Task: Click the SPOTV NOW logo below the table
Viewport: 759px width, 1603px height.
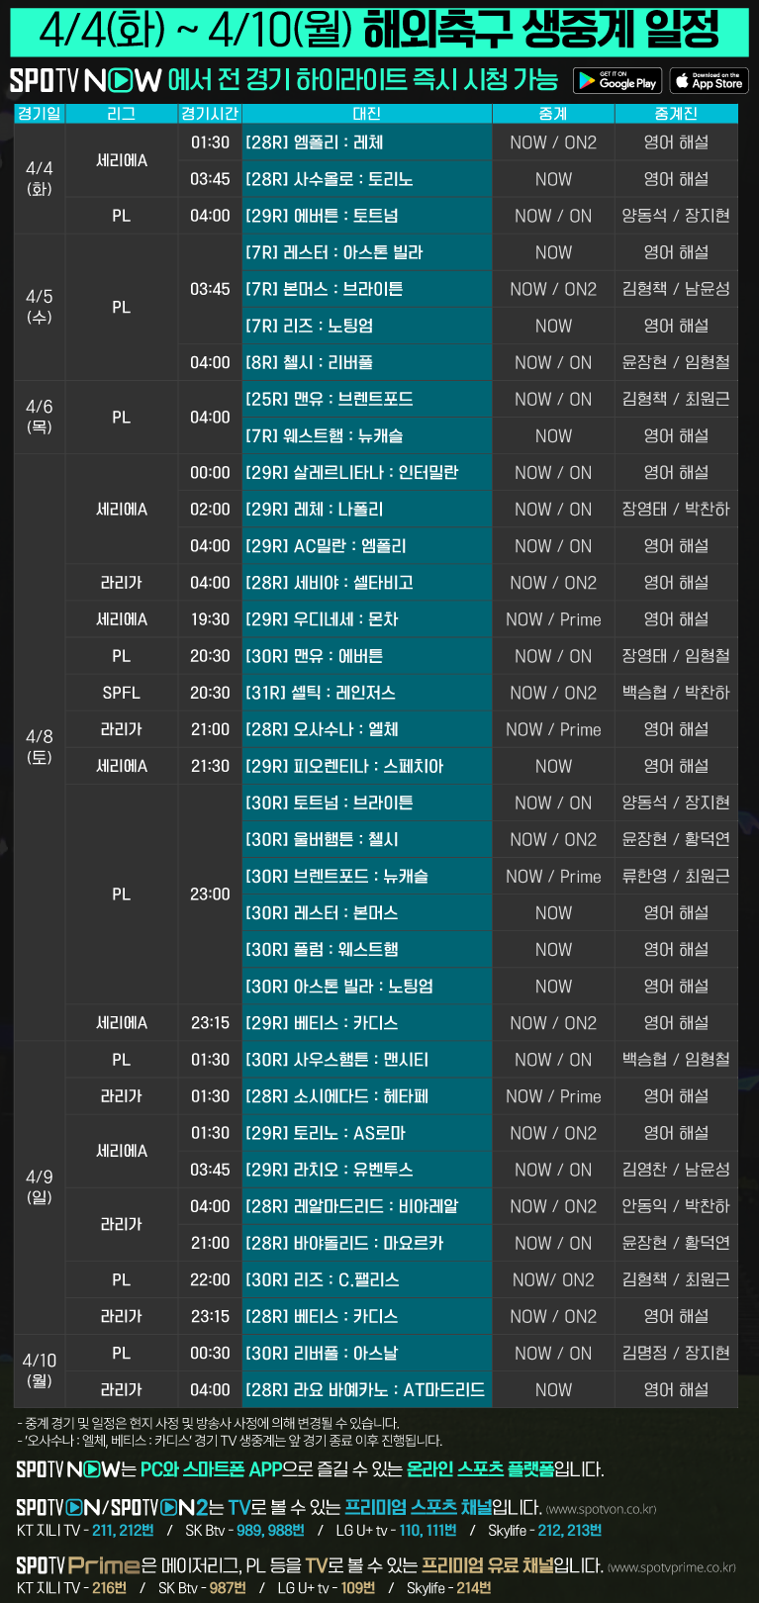Action: 67,1469
